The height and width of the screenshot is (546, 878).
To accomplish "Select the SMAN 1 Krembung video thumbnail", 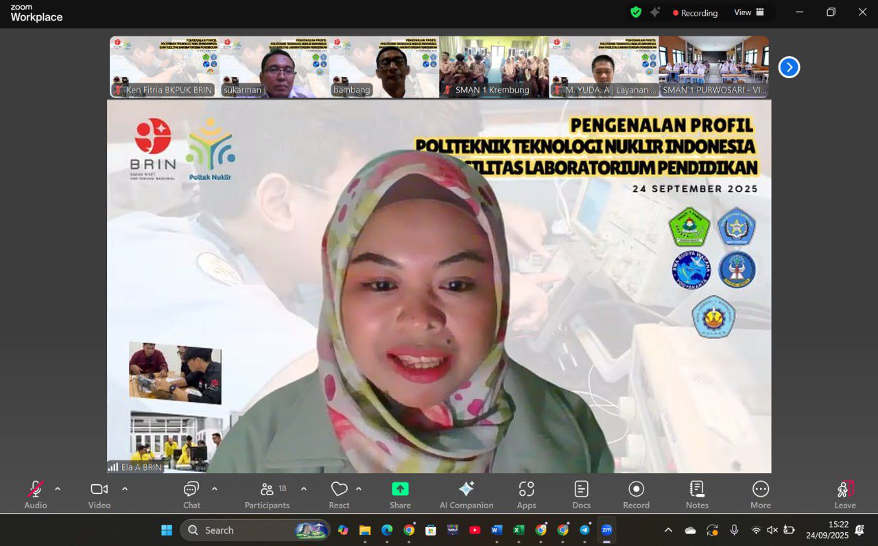I will 494,67.
